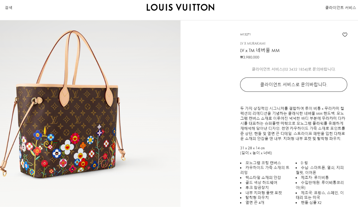Open 클라이언트 서비스 in the top header
358x207 pixels.
click(x=340, y=8)
